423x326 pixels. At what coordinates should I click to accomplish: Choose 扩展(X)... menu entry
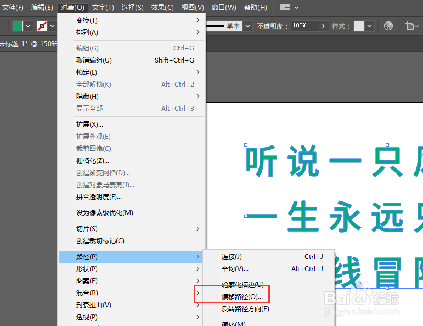pyautogui.click(x=131, y=125)
